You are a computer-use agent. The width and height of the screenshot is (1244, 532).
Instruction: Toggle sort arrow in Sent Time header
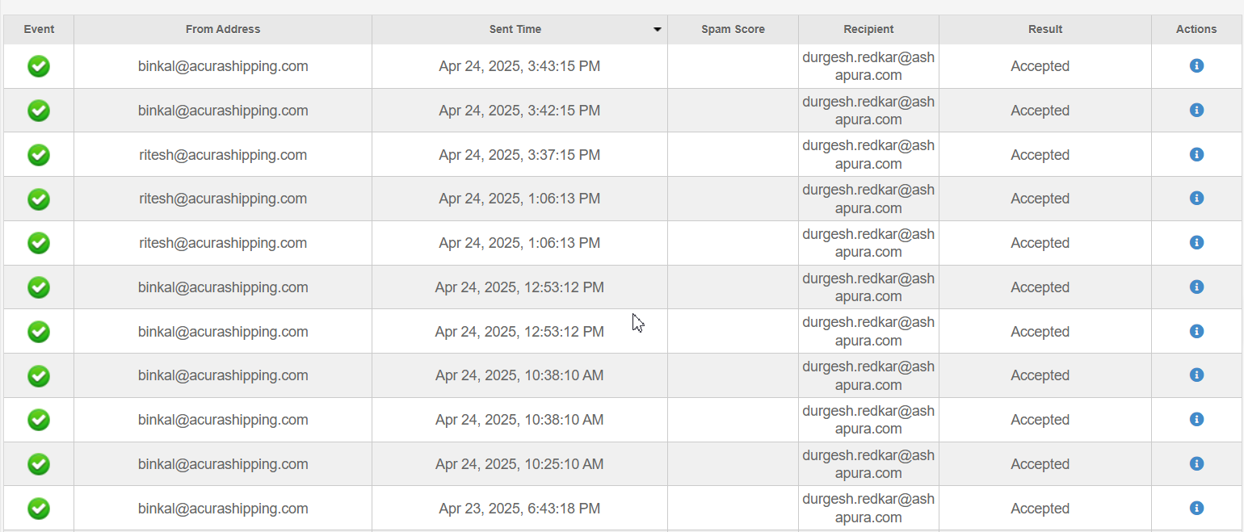[x=658, y=30]
